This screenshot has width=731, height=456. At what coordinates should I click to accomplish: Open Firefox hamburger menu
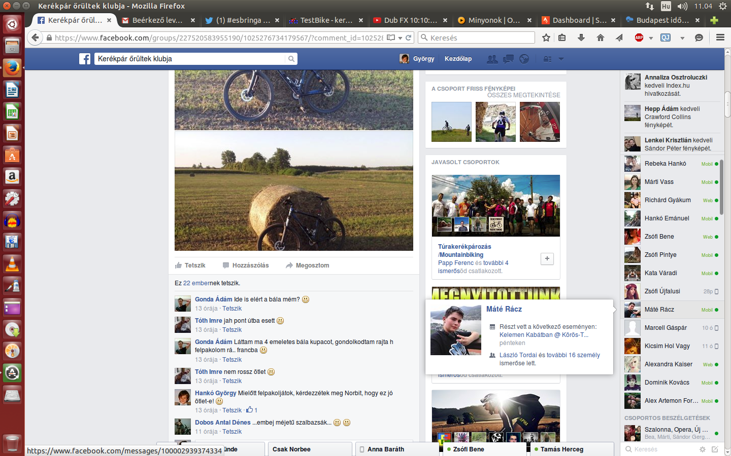[720, 37]
